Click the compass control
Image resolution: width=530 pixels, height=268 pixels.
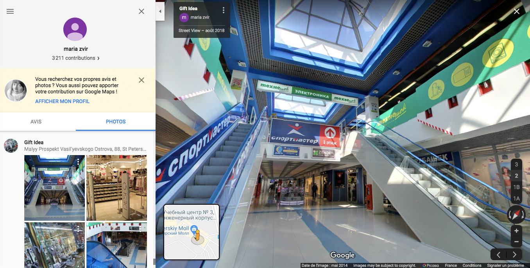pos(516,214)
